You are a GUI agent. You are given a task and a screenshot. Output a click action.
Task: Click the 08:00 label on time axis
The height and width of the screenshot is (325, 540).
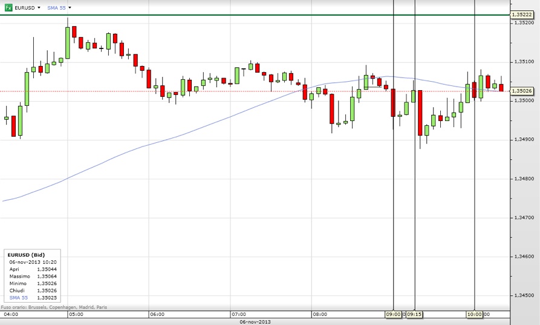319,315
